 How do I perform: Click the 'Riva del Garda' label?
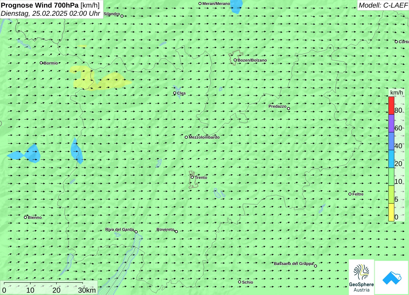click(120, 229)
